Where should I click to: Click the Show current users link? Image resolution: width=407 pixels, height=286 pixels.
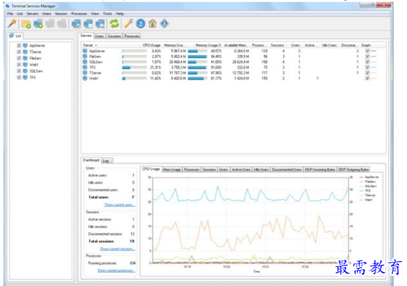click(x=119, y=205)
